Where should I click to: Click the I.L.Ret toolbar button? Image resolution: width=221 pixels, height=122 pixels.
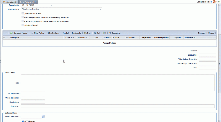97,33
